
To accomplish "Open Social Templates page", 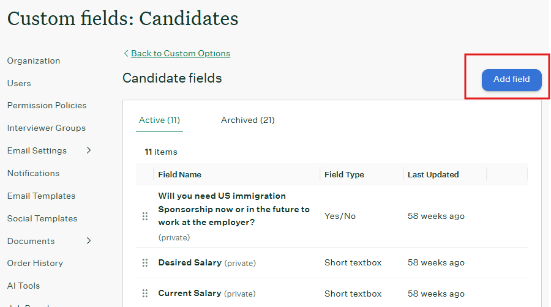I will click(x=42, y=218).
